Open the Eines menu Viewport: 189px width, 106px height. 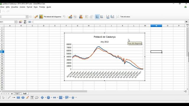35,7
